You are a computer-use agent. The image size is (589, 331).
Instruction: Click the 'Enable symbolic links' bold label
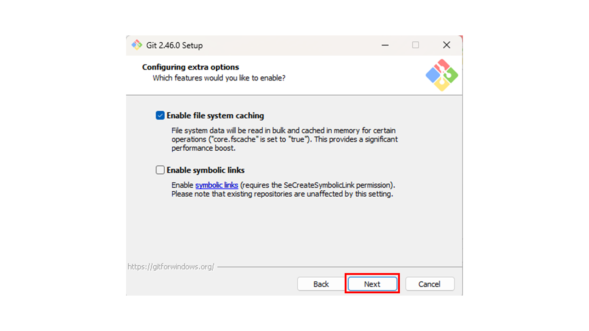206,170
